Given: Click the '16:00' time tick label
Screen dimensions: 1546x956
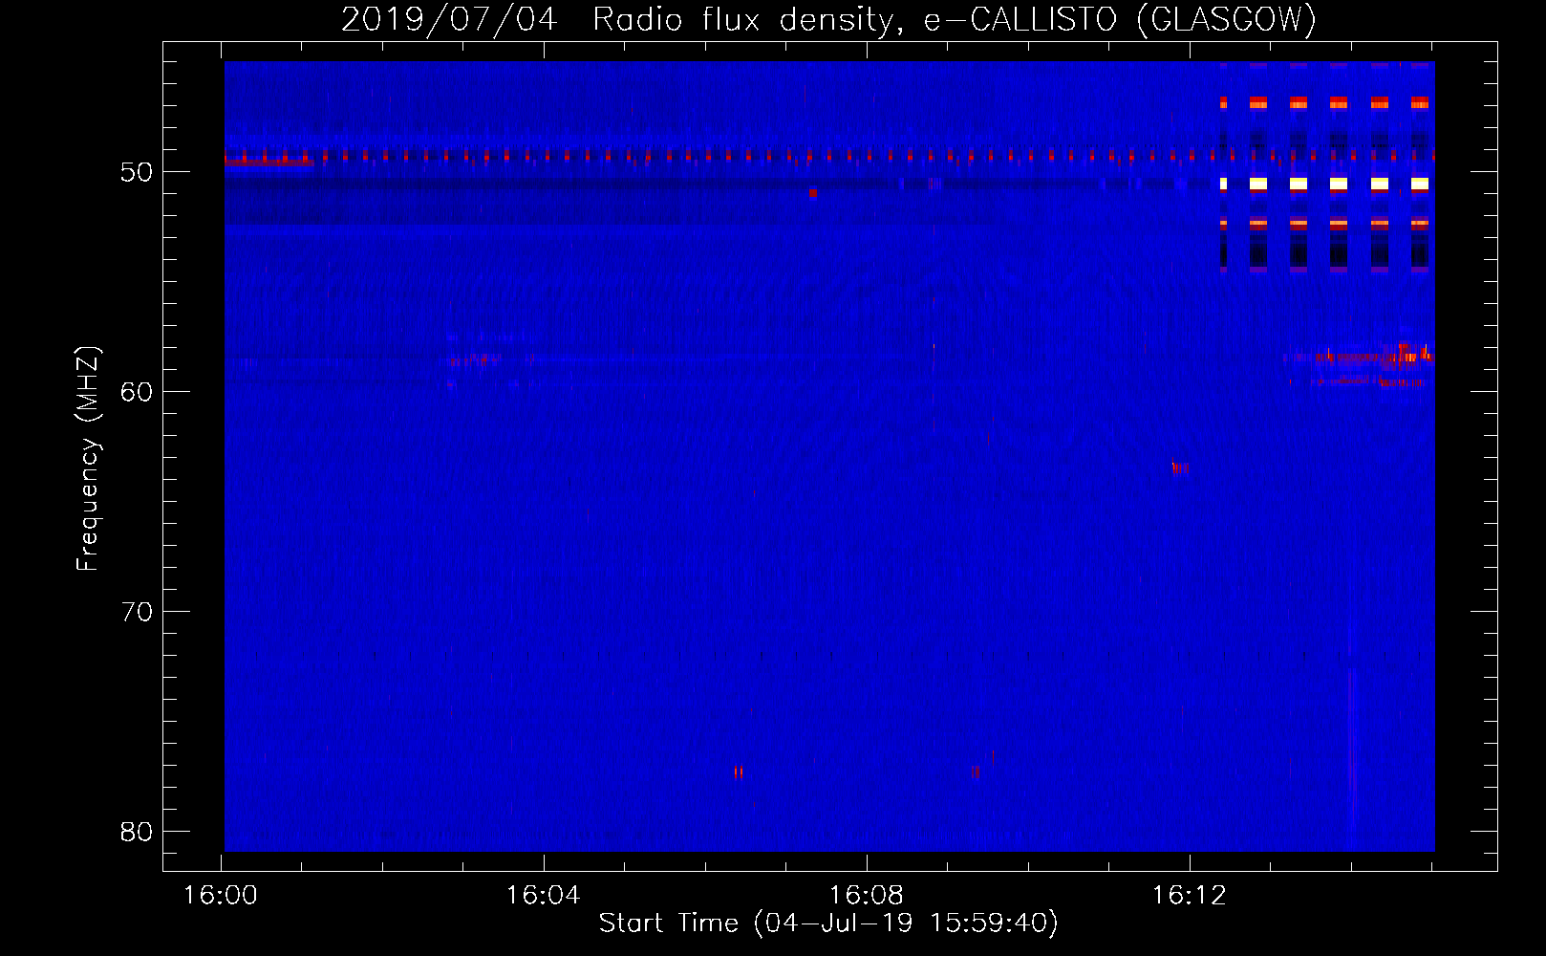Looking at the screenshot, I should tap(221, 896).
